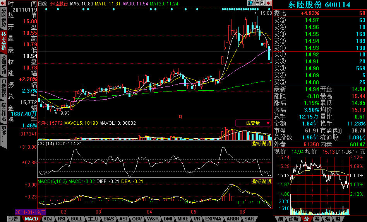367x222 pixels.
Task: Select the 筹 chip distribution button
Action: (x=317, y=219)
